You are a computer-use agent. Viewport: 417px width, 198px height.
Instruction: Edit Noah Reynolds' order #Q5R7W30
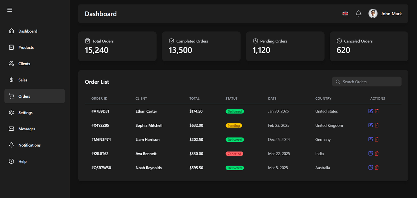tap(370, 167)
